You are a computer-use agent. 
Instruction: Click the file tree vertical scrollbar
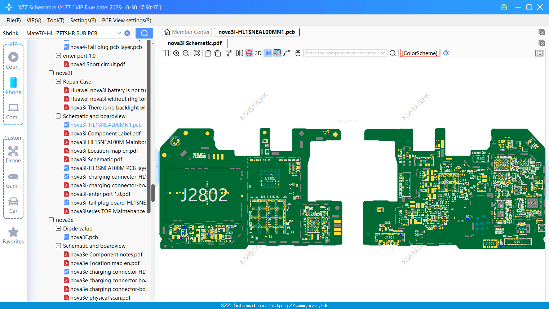(153, 193)
